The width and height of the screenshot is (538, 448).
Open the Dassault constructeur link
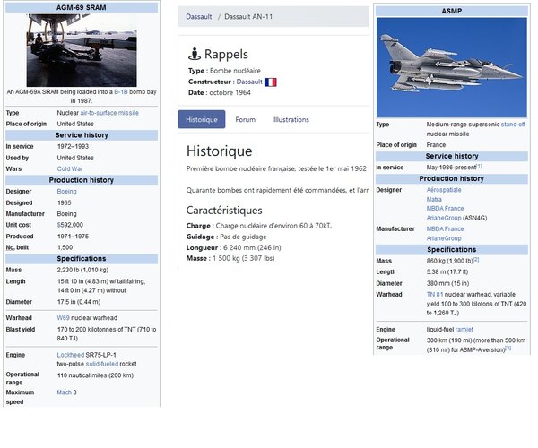[249, 82]
